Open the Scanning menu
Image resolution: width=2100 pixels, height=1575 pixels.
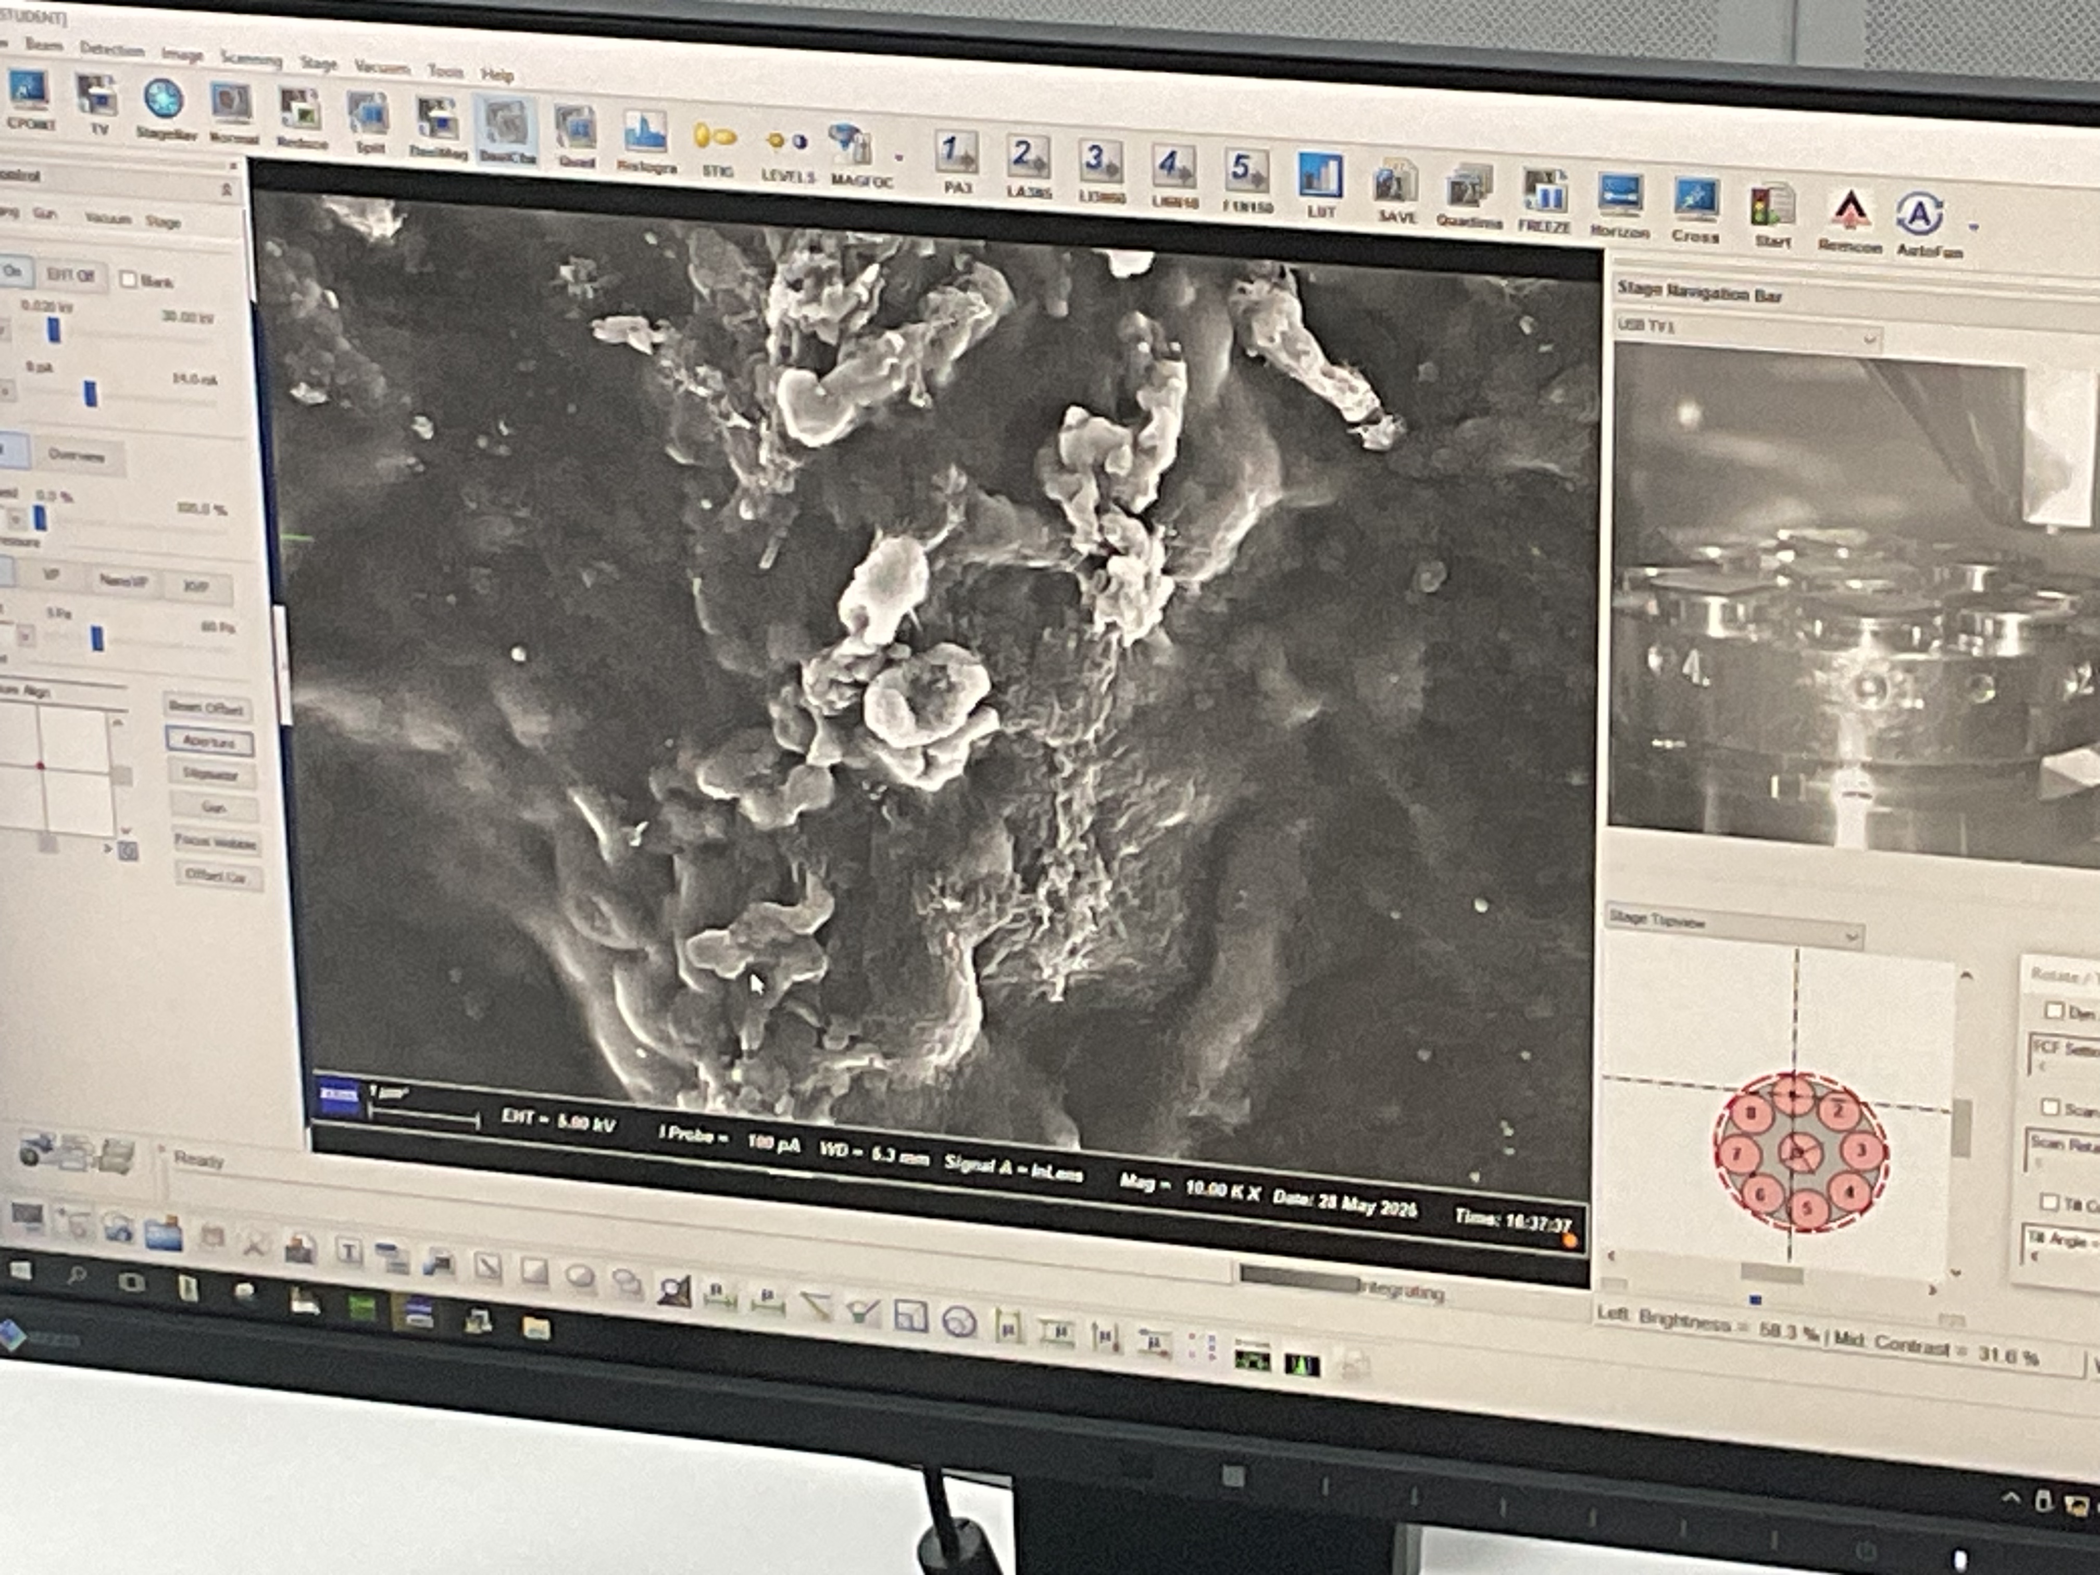point(251,59)
